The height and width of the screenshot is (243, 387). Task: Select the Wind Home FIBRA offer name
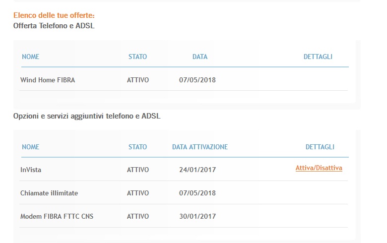tap(48, 80)
